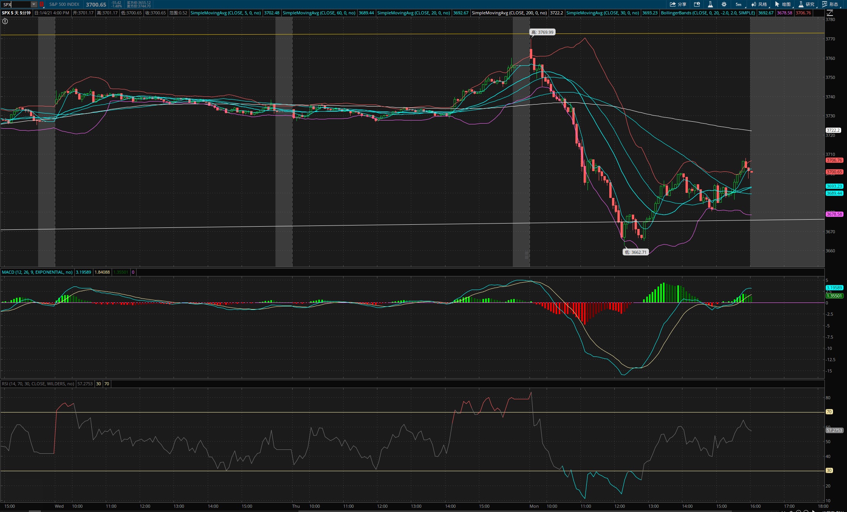Click the 3722.2 price axis label
The width and height of the screenshot is (847, 512).
833,130
